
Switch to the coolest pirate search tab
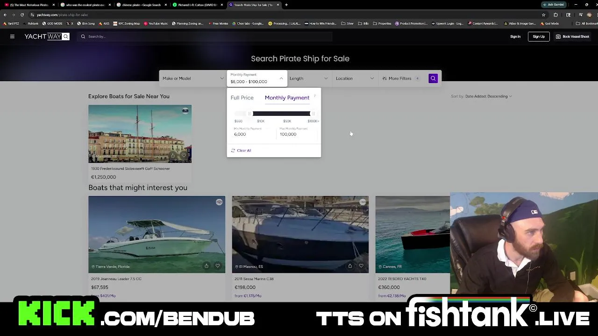85,5
